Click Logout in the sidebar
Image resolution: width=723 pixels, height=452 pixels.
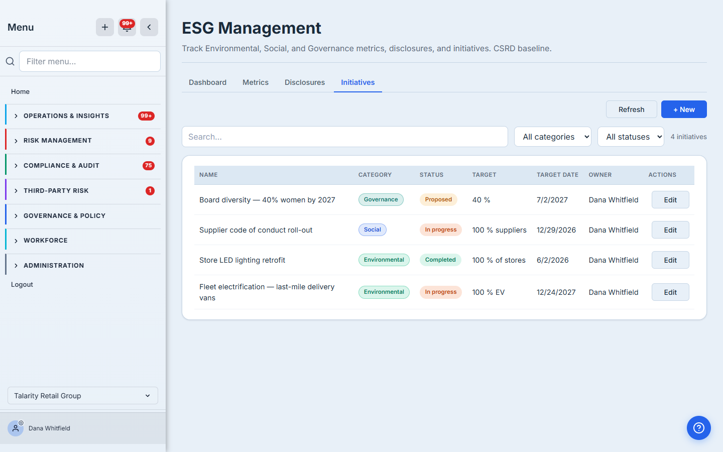click(22, 284)
